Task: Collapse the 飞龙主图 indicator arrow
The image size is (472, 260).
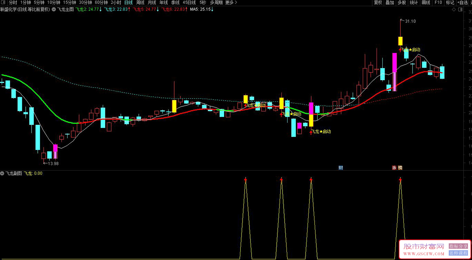Action: (54, 10)
